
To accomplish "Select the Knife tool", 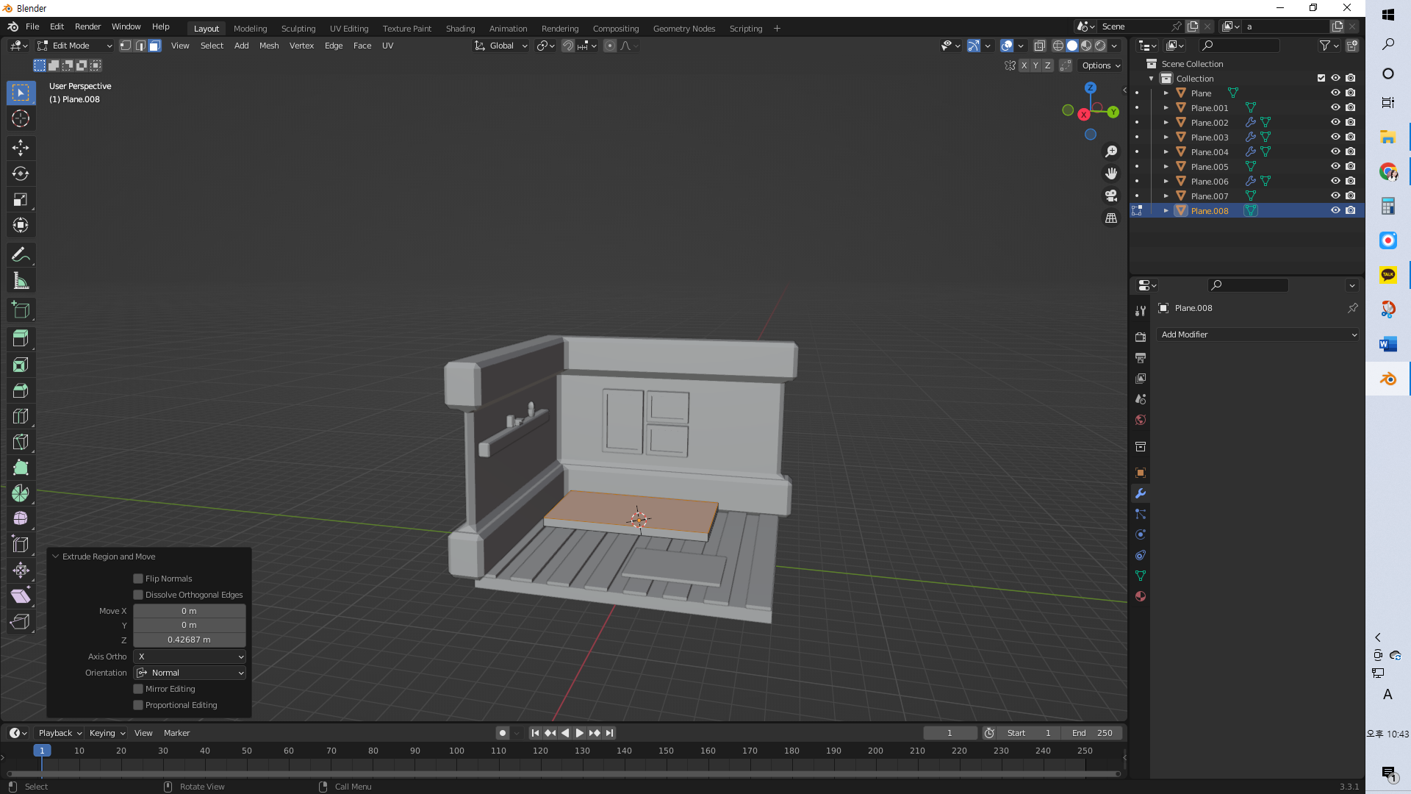I will tap(21, 442).
